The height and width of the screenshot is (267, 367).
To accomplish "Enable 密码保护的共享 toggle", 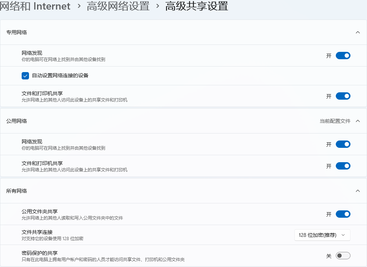I will [x=343, y=256].
